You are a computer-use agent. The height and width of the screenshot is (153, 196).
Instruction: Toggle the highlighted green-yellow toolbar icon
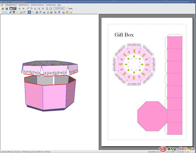(11, 8)
